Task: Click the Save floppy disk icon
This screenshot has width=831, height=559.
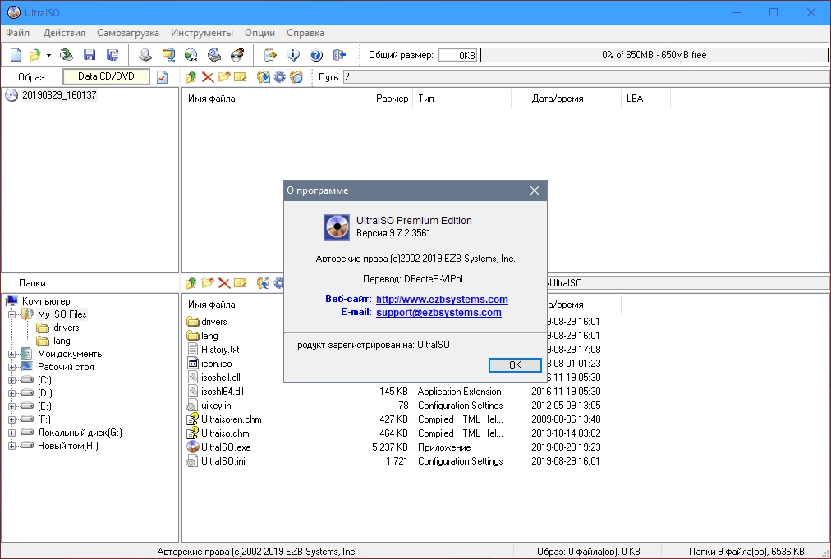Action: coord(89,54)
